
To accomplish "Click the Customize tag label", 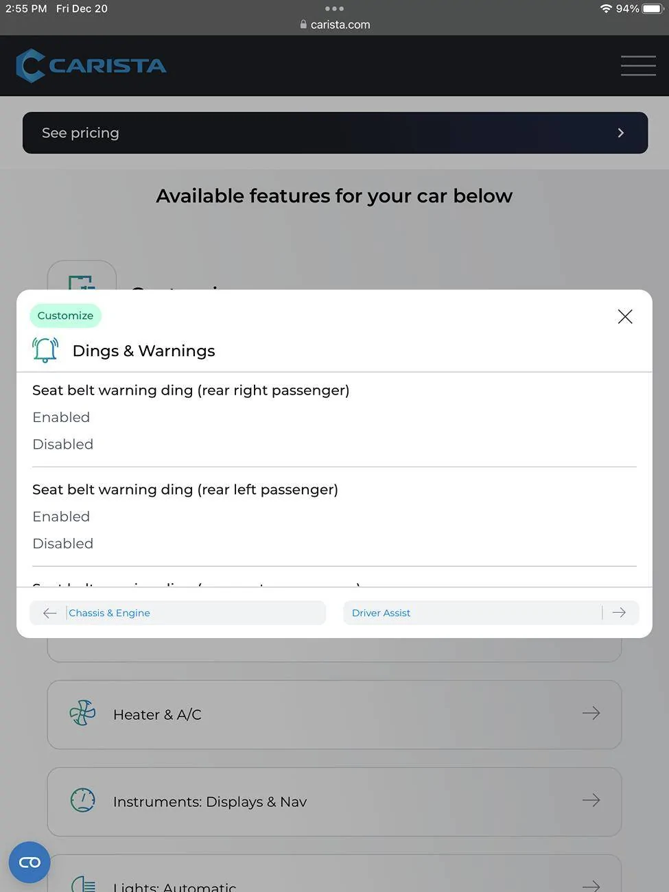I will point(65,316).
